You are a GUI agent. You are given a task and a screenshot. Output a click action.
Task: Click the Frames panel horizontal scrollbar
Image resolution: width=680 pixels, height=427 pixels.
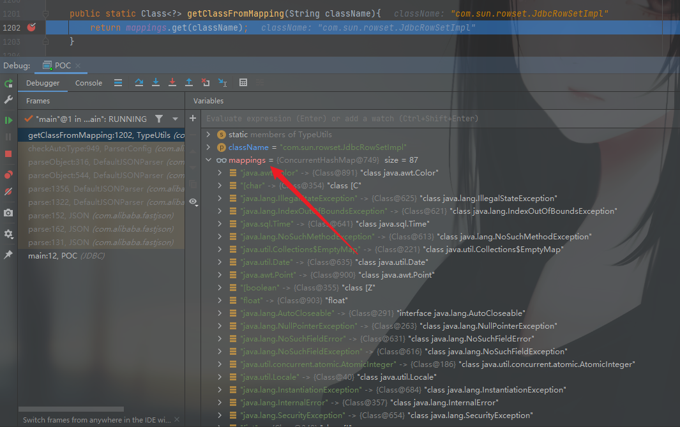coord(71,409)
